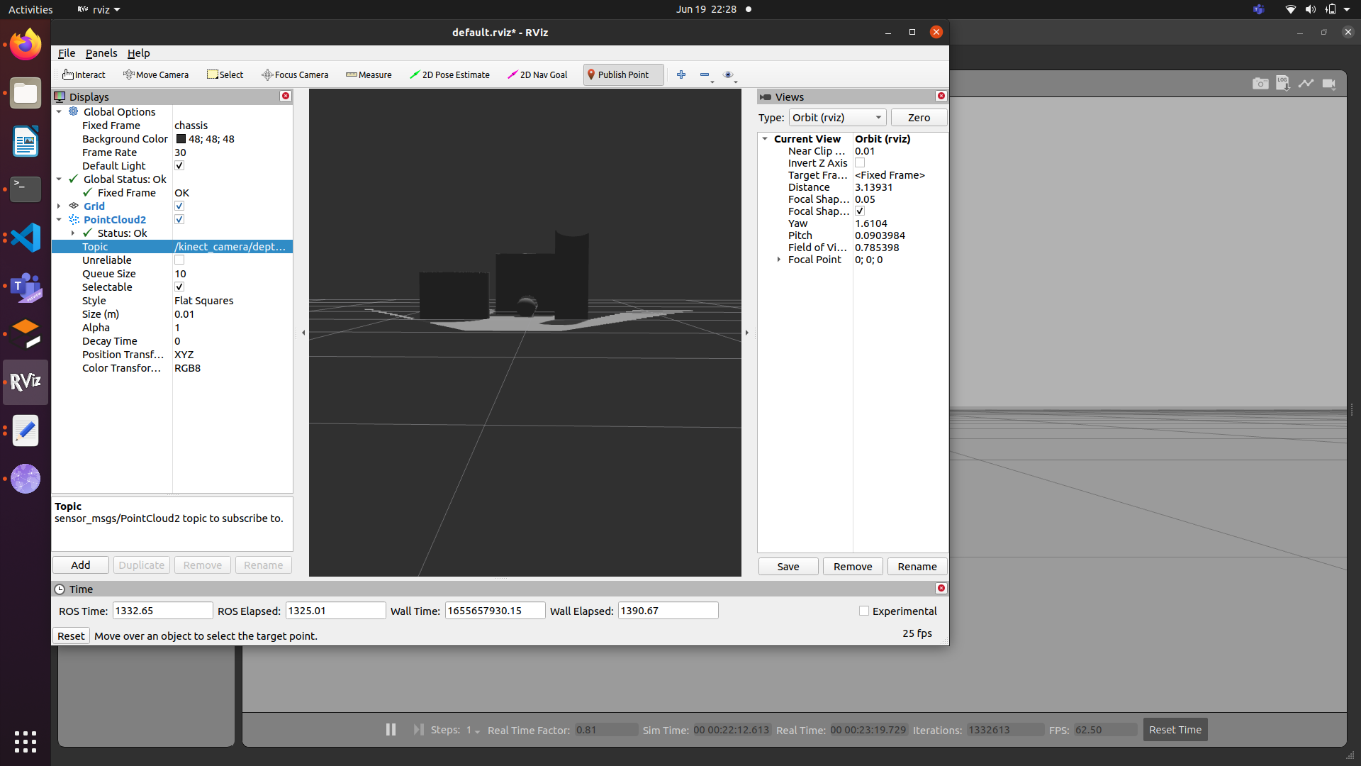Click the Add display button
Image resolution: width=1361 pixels, height=766 pixels.
tap(81, 565)
